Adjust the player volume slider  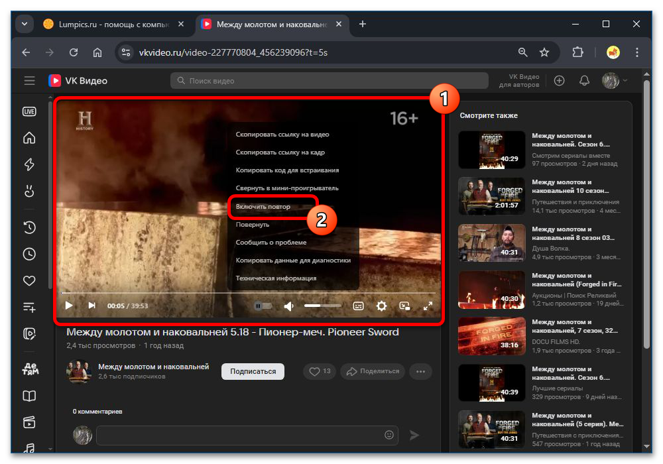tap(323, 306)
